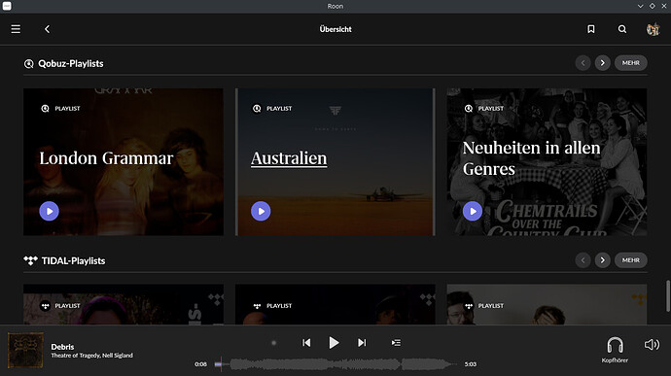Screen dimensions: 671x376
Task: Show next Qobuz playlists with right chevron
Action: click(603, 63)
